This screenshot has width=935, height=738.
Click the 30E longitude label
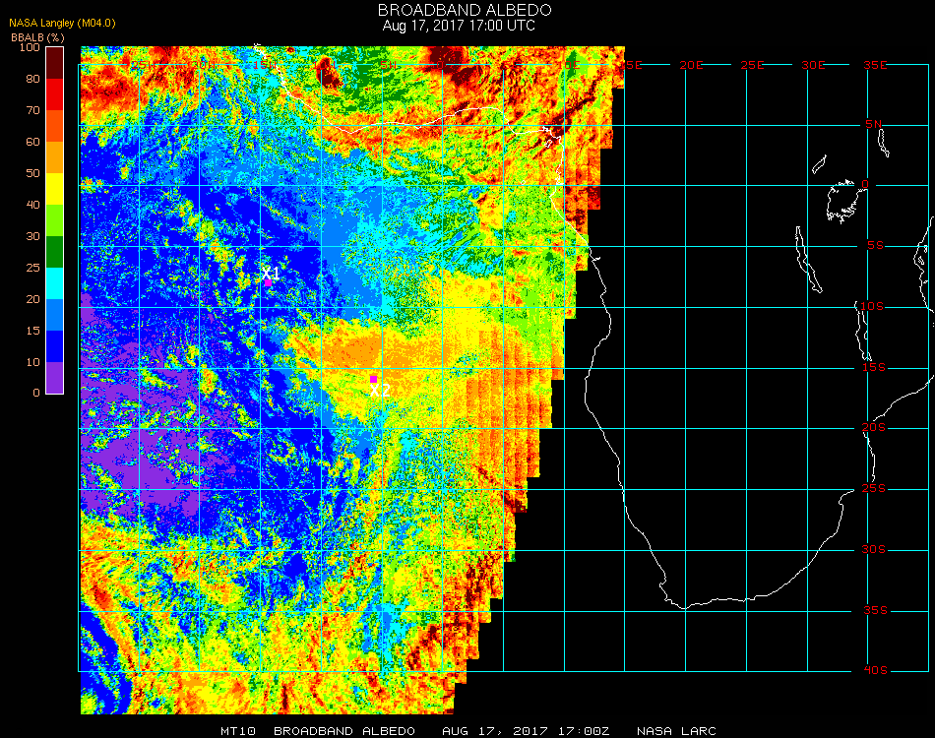(x=813, y=65)
